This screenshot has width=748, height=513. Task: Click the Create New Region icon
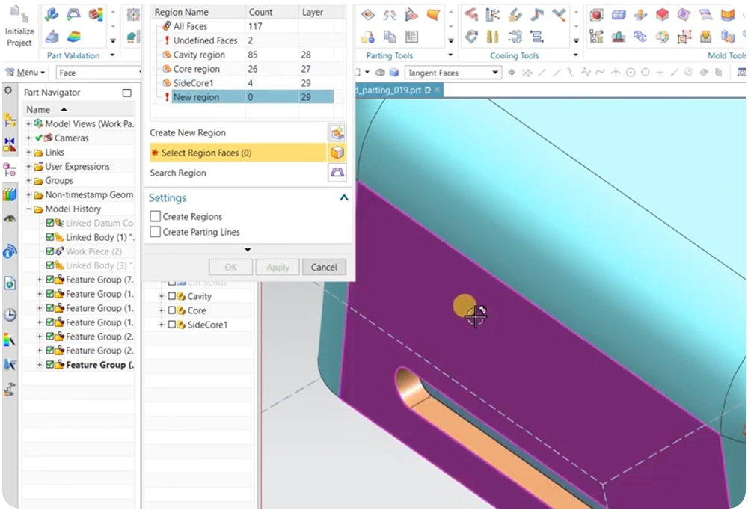(x=338, y=132)
